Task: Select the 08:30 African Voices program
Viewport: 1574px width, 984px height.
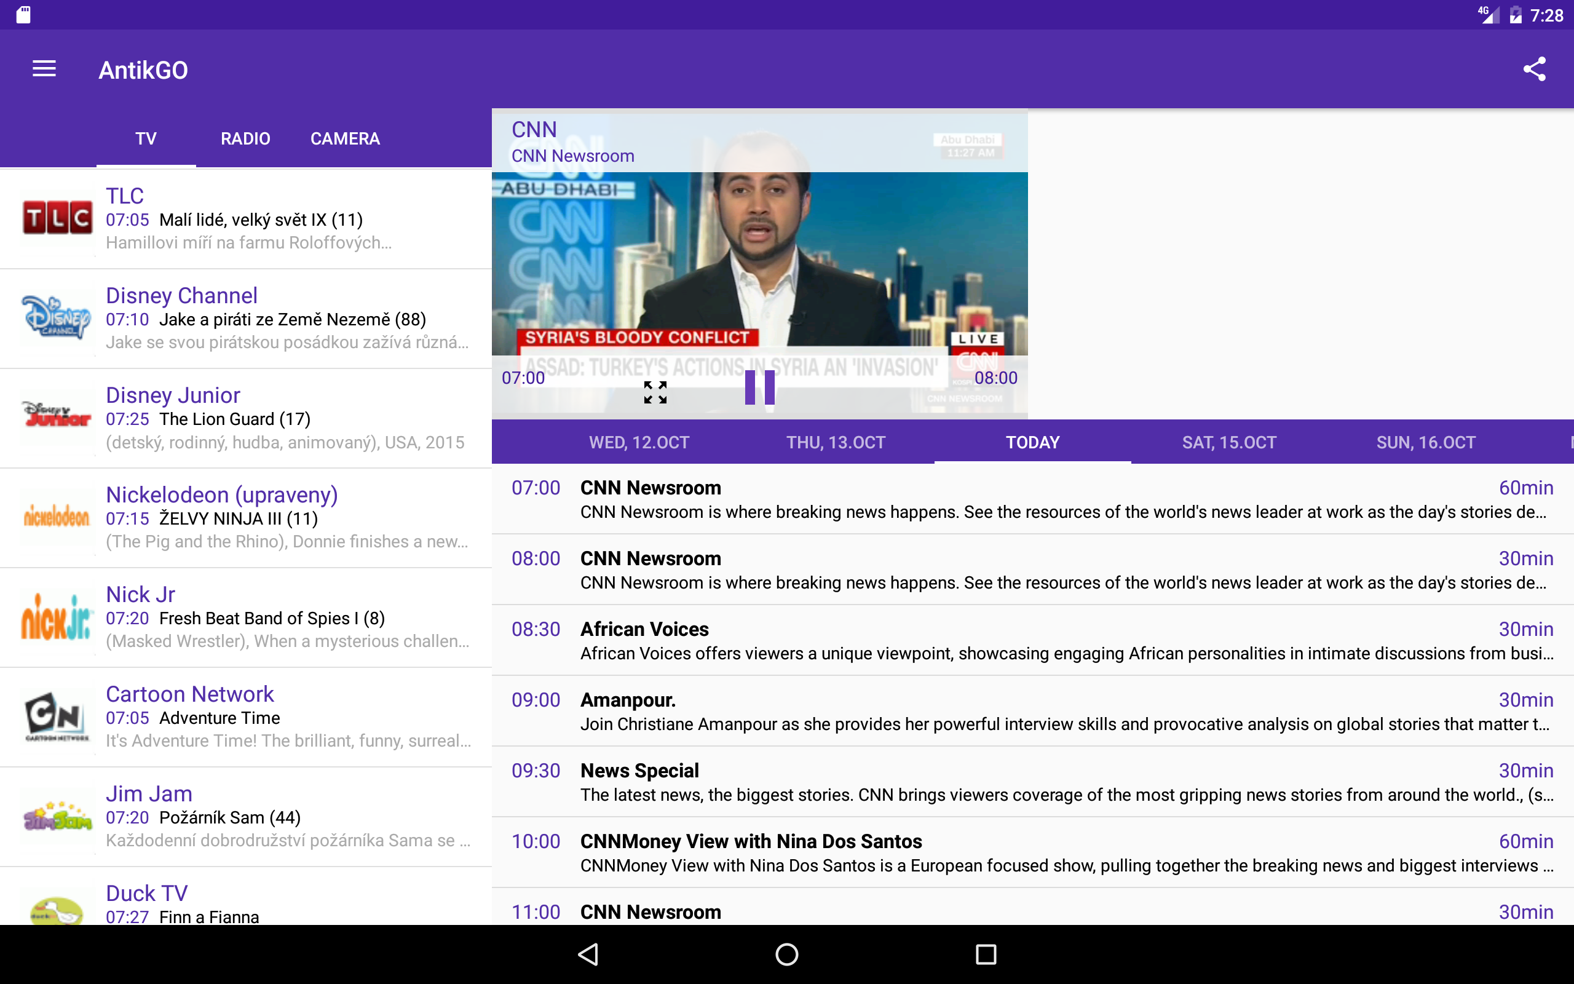Action: (1033, 640)
